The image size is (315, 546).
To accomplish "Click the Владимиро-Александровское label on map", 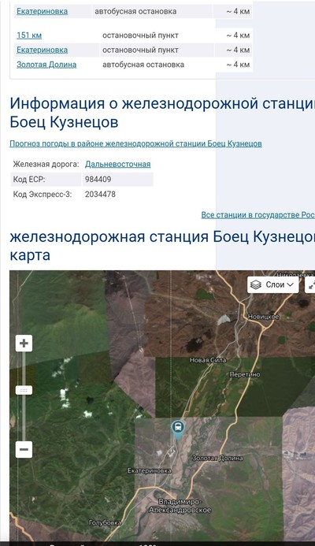I will (x=180, y=506).
